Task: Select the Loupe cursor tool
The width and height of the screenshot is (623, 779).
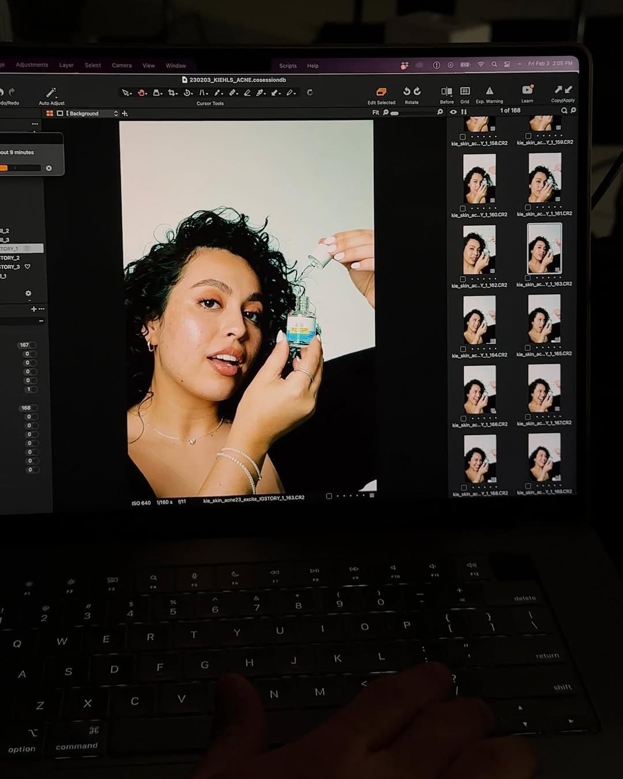Action: [x=157, y=93]
